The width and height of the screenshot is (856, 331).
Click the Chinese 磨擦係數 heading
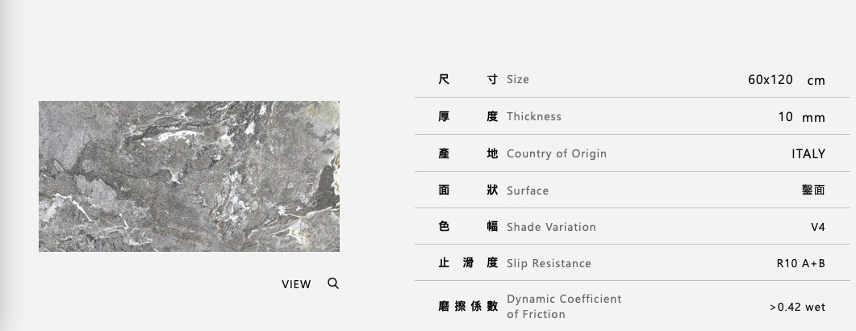[x=468, y=306]
